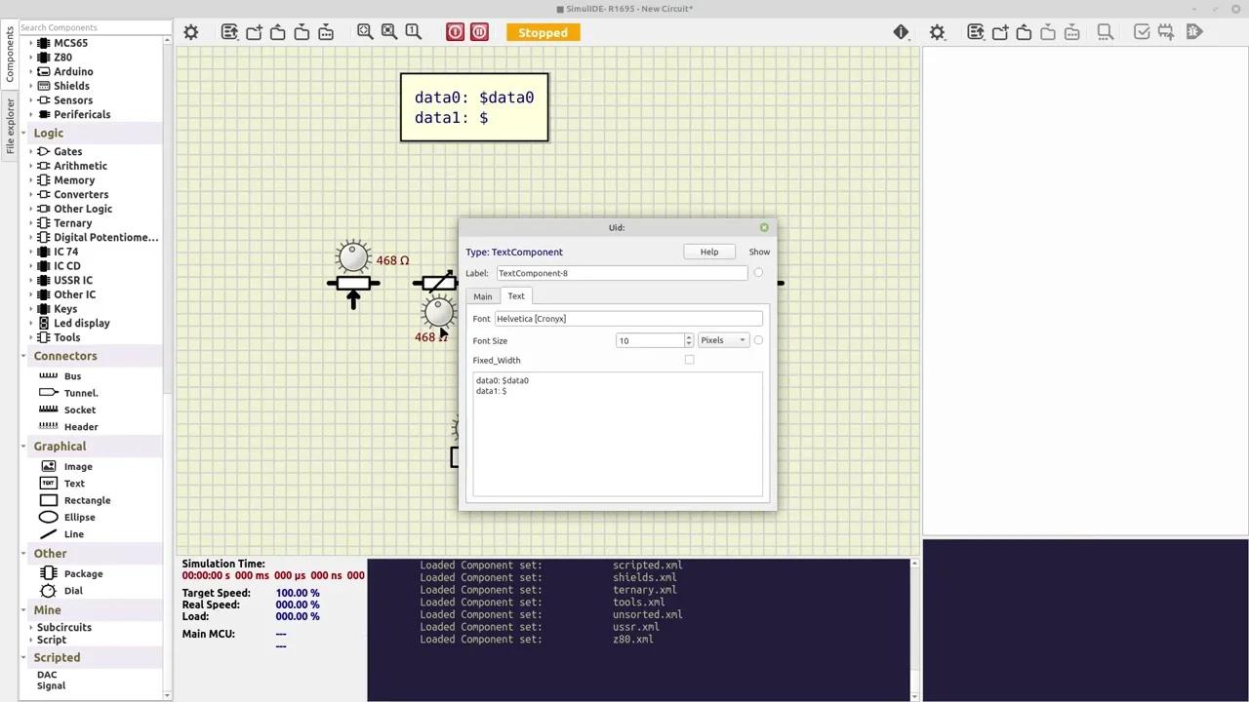Pause simulation with red pause button
This screenshot has height=702, width=1249.
tap(479, 32)
